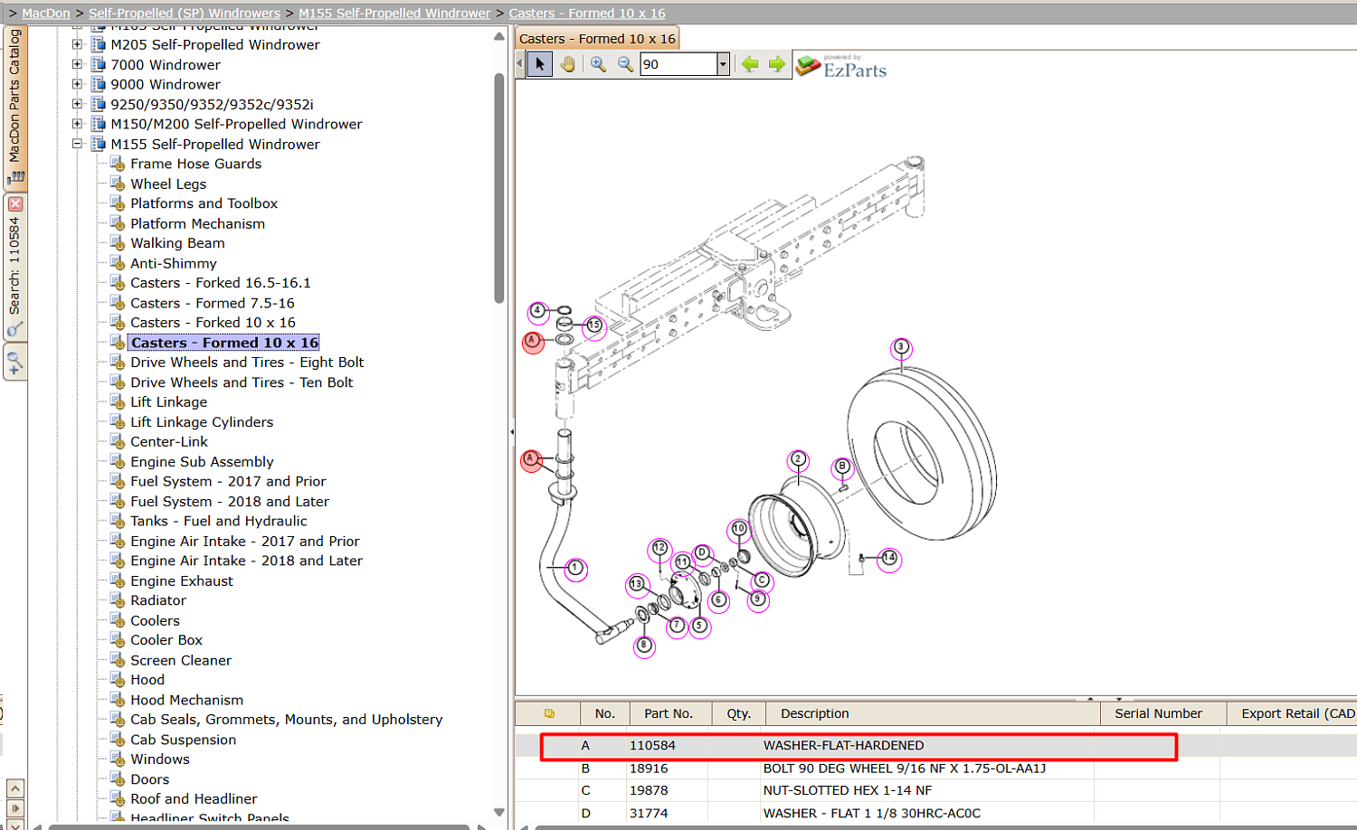The image size is (1357, 830).
Task: Collapse the M155 Self-Propelled Windrower node
Action: click(77, 144)
